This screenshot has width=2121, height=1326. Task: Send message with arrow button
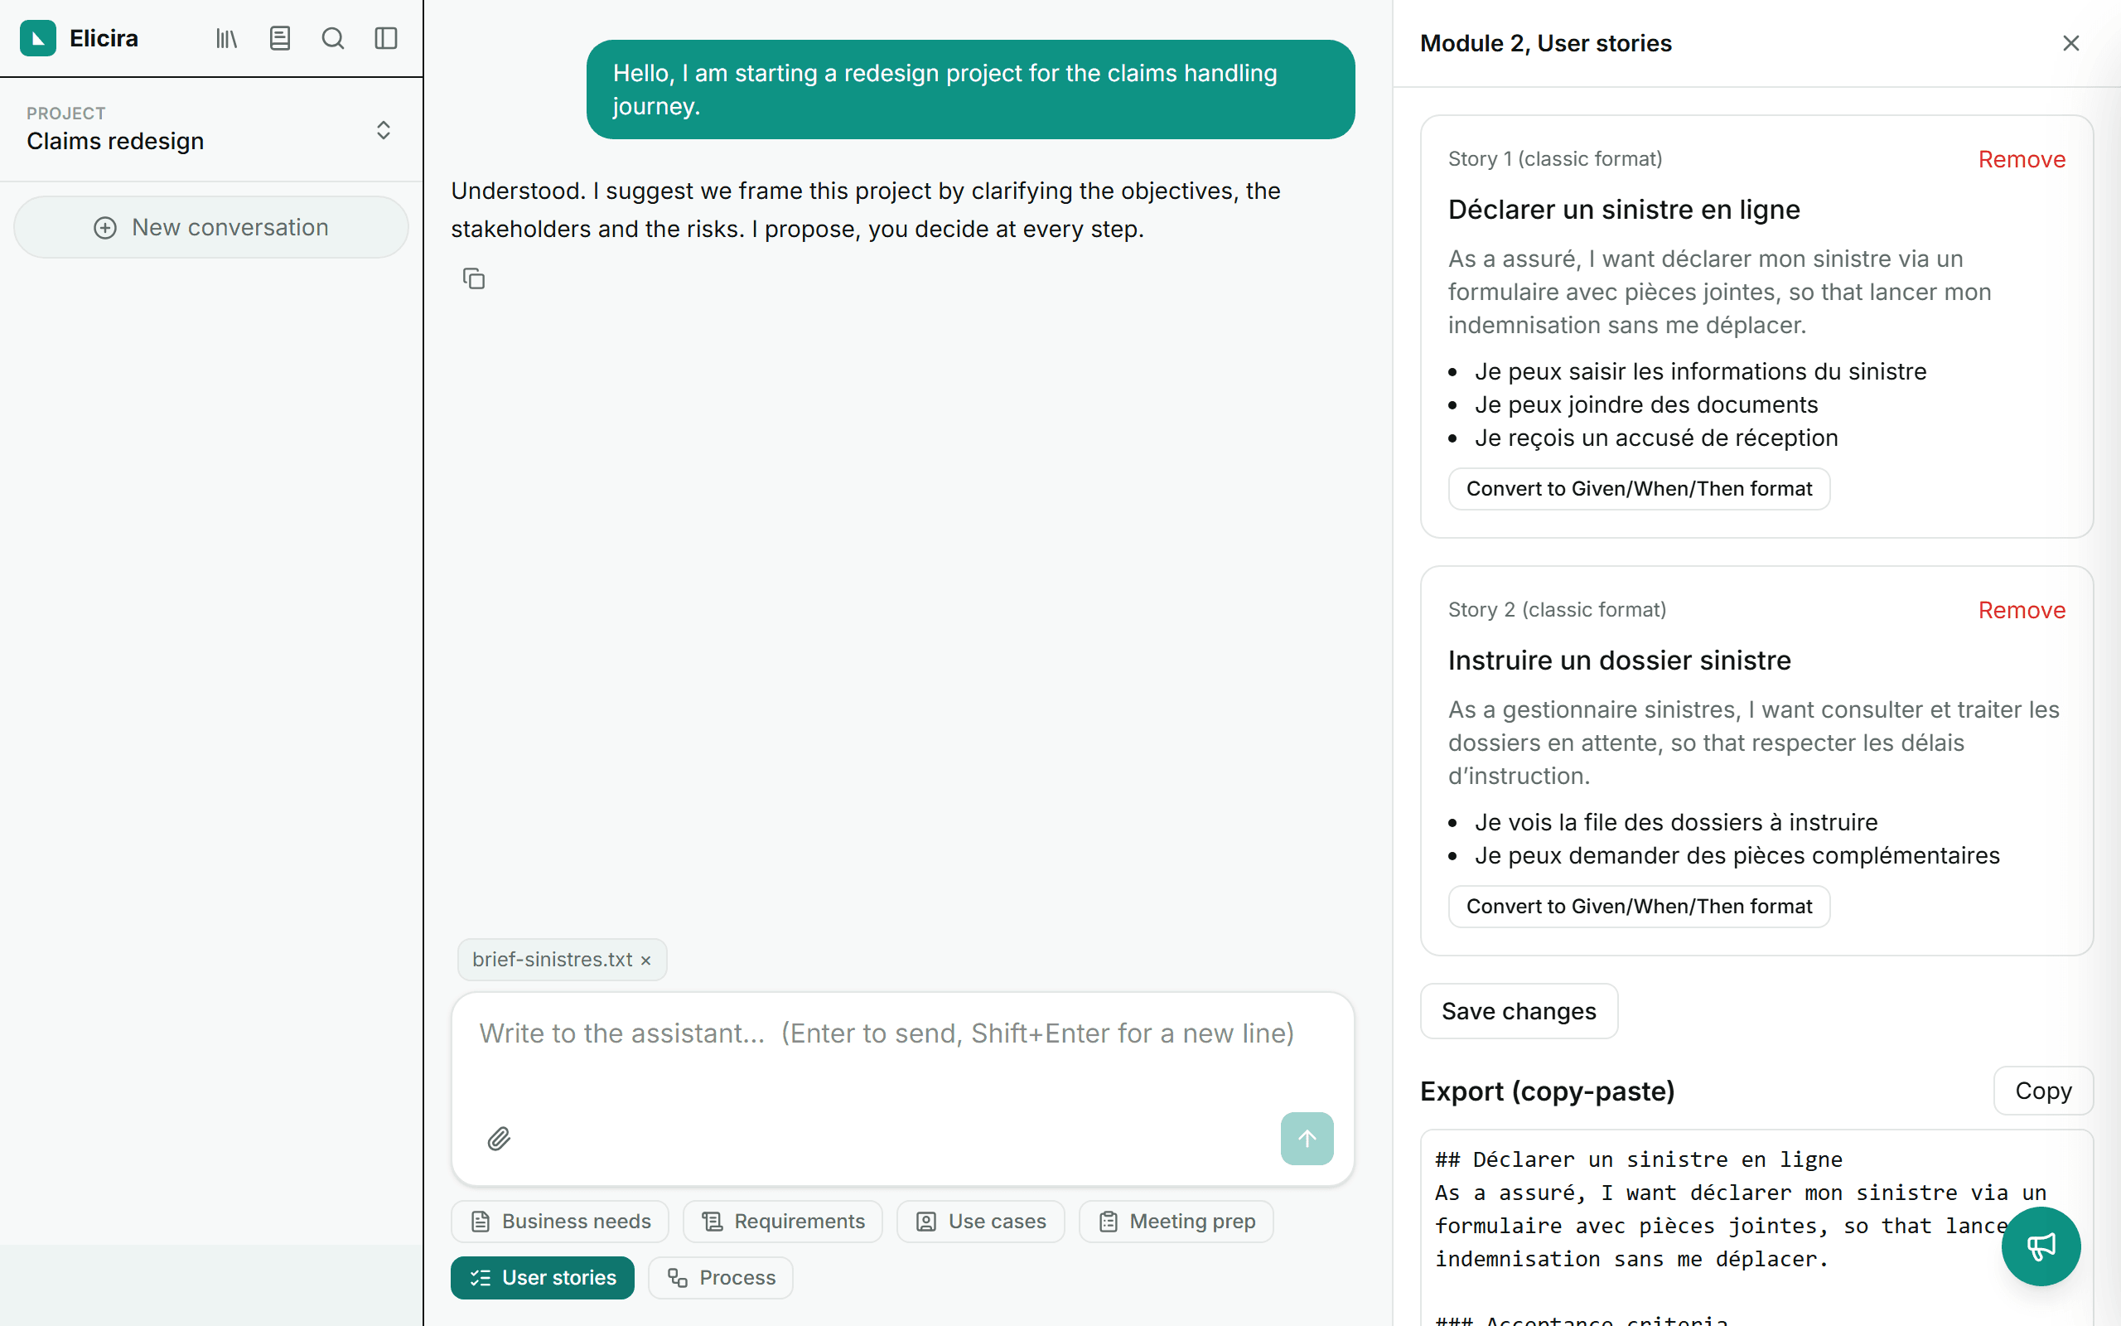coord(1307,1139)
